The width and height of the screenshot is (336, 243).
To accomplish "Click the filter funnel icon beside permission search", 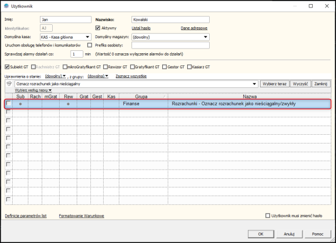I will point(9,84).
